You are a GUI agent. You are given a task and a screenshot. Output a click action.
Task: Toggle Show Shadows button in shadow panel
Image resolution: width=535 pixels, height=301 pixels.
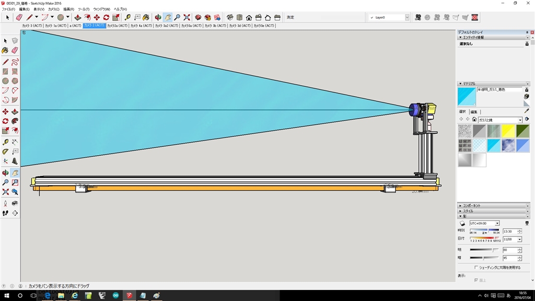(x=462, y=224)
